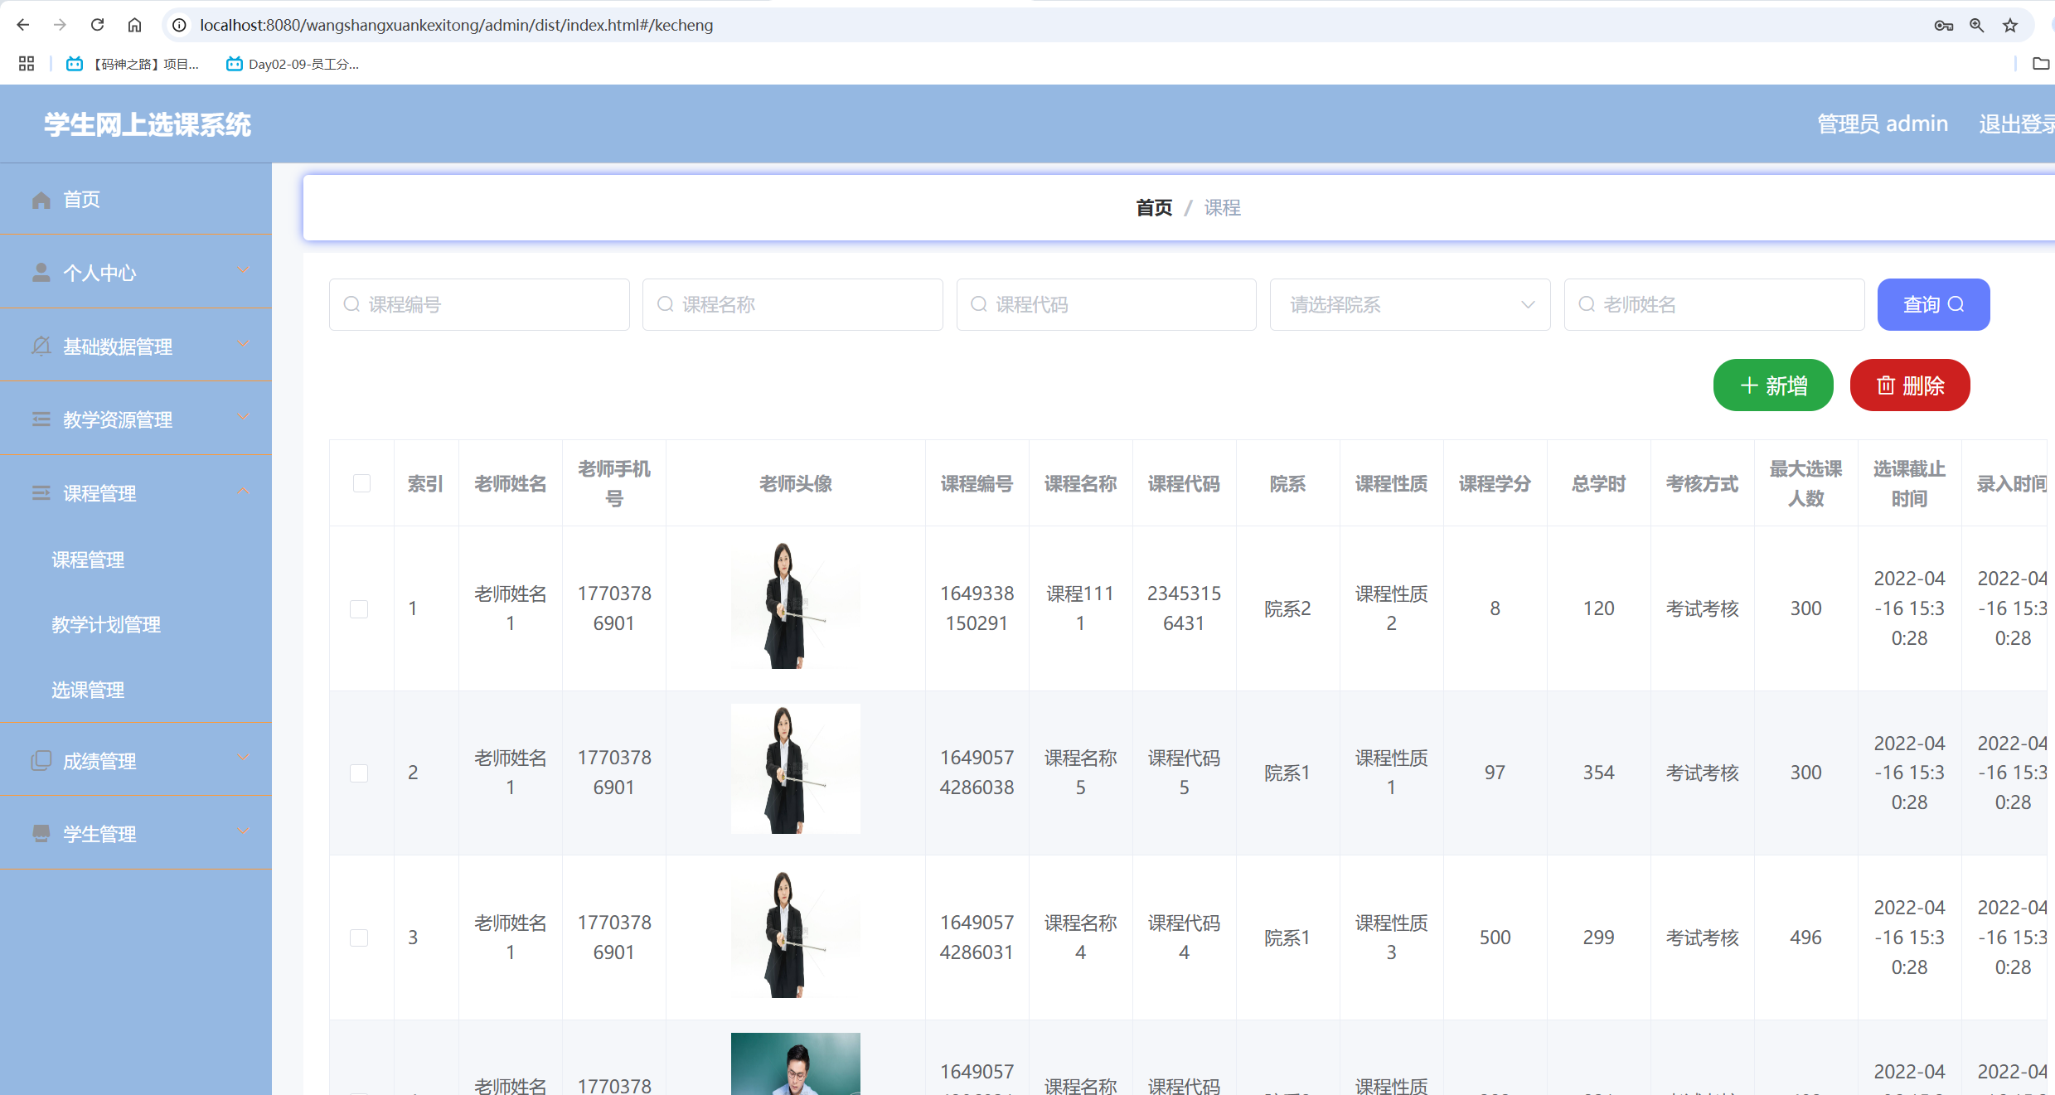This screenshot has height=1095, width=2055.
Task: Click the green 新增 button
Action: (x=1773, y=385)
